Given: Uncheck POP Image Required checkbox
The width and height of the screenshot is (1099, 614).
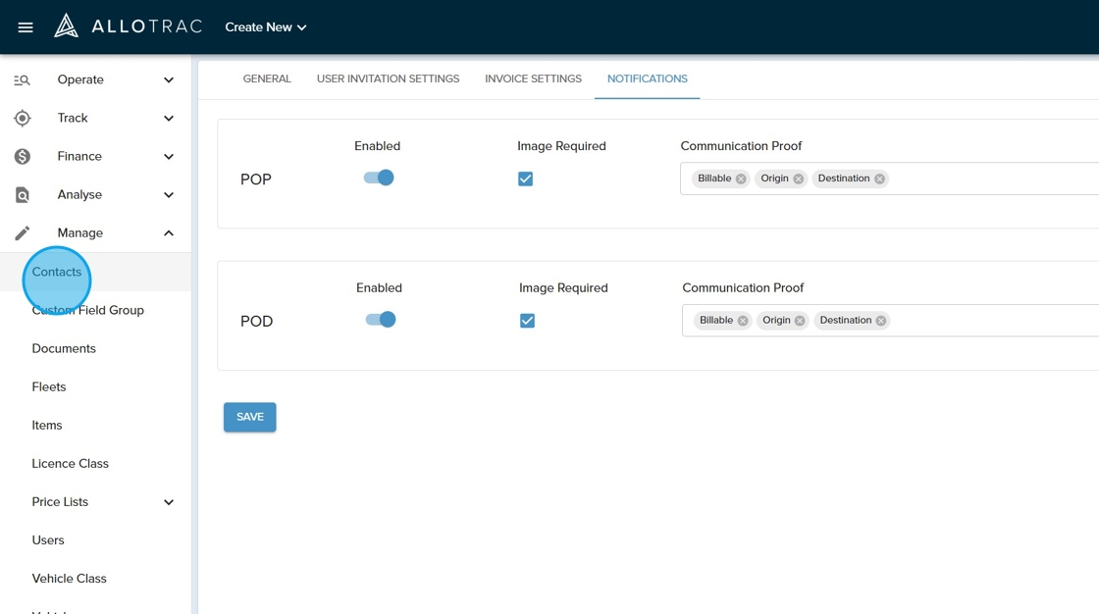Looking at the screenshot, I should [x=526, y=179].
